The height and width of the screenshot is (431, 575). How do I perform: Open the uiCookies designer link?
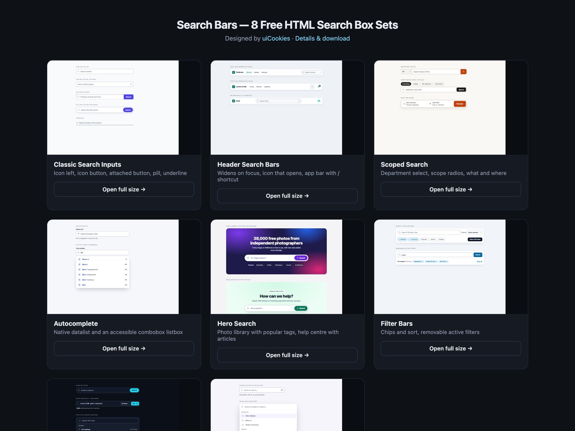click(x=276, y=38)
